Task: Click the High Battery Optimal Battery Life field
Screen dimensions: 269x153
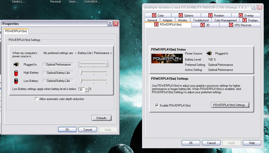Action: click(x=58, y=73)
